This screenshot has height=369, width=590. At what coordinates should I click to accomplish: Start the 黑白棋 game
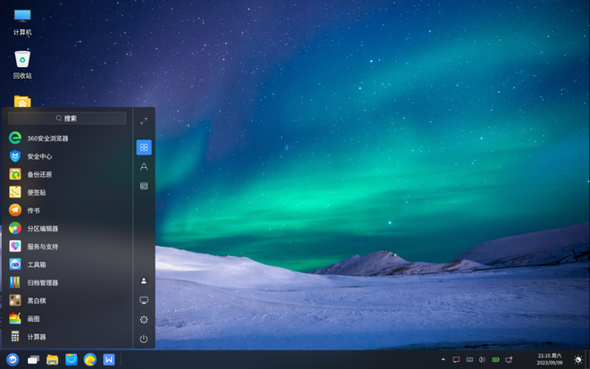(x=37, y=301)
